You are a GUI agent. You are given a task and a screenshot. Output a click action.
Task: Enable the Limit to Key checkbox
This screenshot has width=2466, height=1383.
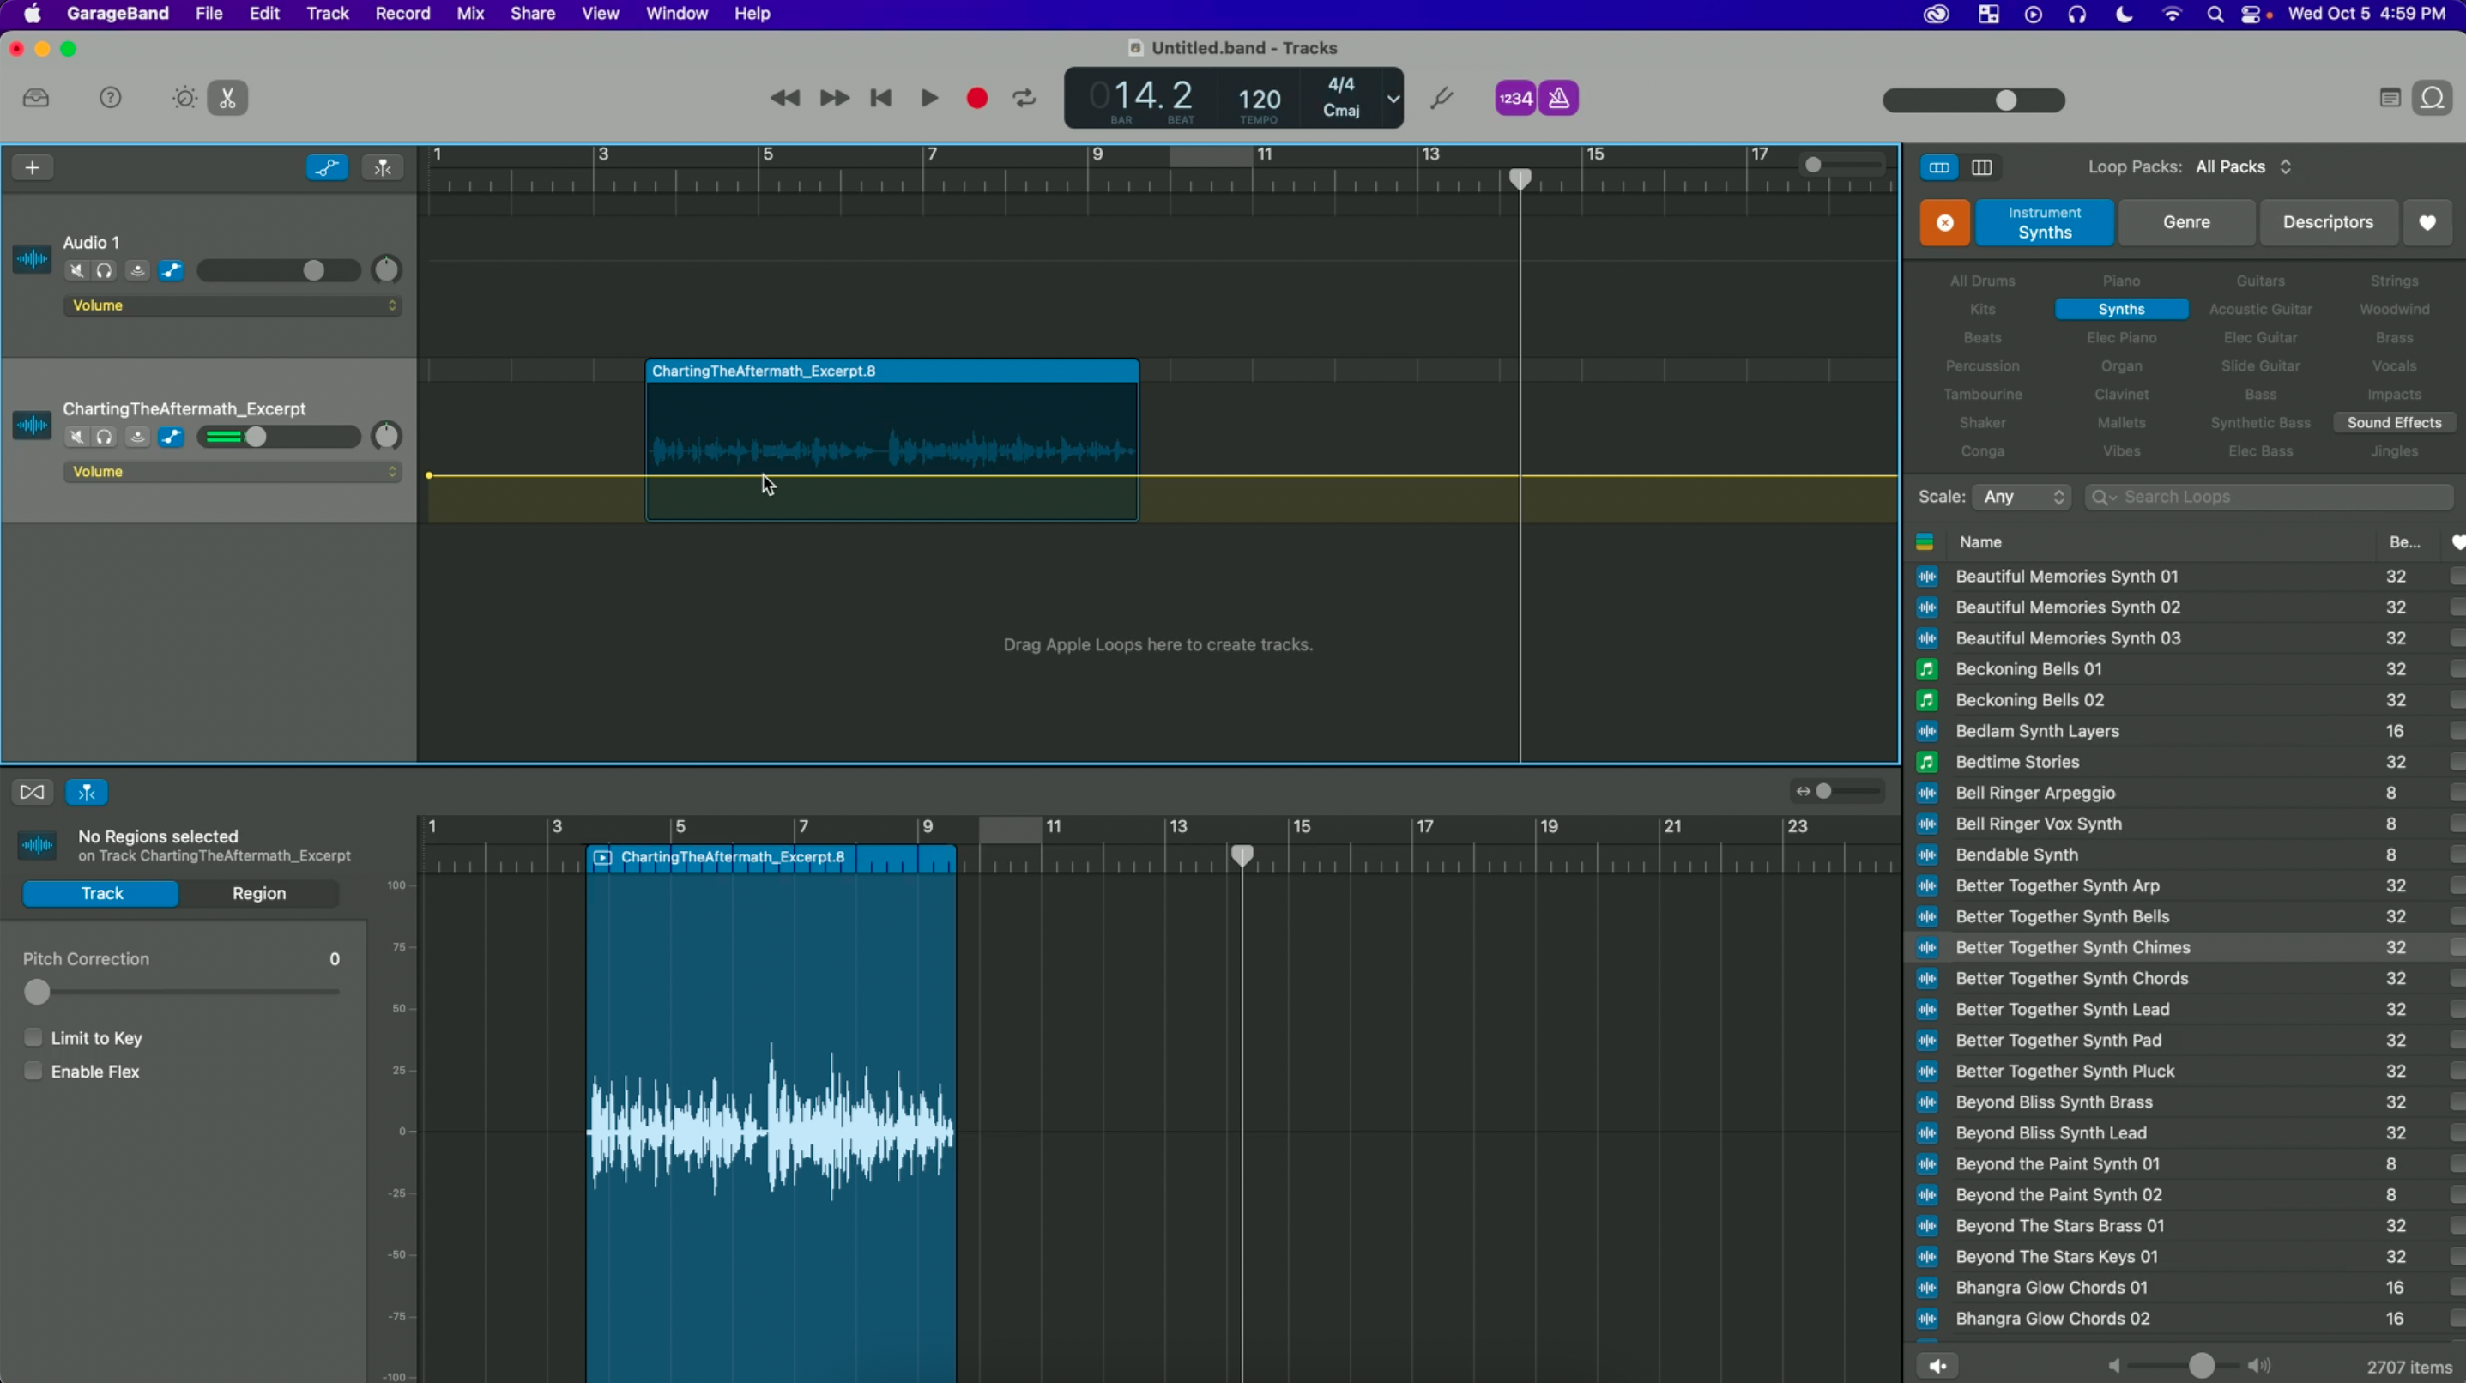pos(33,1037)
